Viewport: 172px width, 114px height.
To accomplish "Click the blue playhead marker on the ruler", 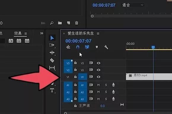I will pos(153,47).
